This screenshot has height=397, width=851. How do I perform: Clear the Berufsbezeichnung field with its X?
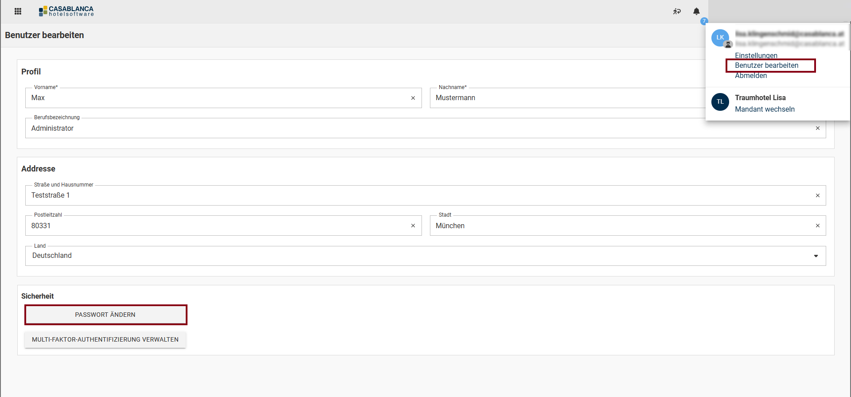point(818,128)
